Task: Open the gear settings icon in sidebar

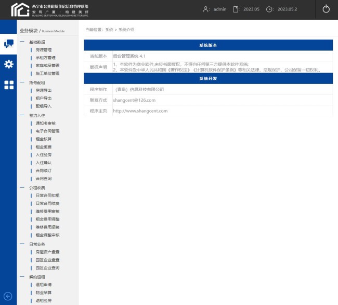Action: 8,64
